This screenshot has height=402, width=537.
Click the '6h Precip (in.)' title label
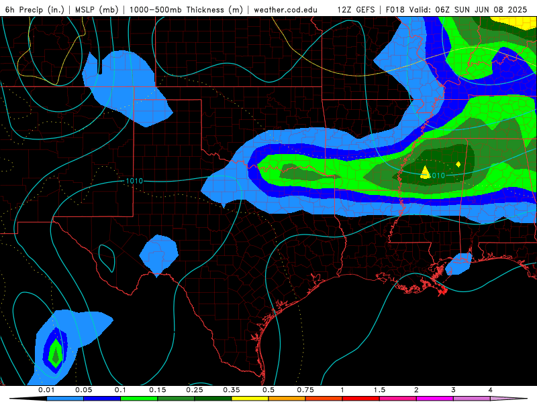pyautogui.click(x=35, y=9)
